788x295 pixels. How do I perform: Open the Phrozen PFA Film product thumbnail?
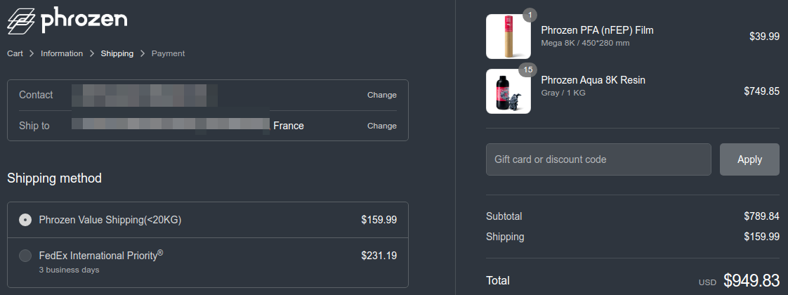(x=508, y=37)
